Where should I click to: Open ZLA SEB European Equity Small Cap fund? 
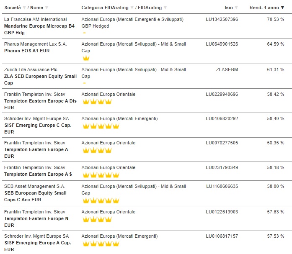(40, 80)
